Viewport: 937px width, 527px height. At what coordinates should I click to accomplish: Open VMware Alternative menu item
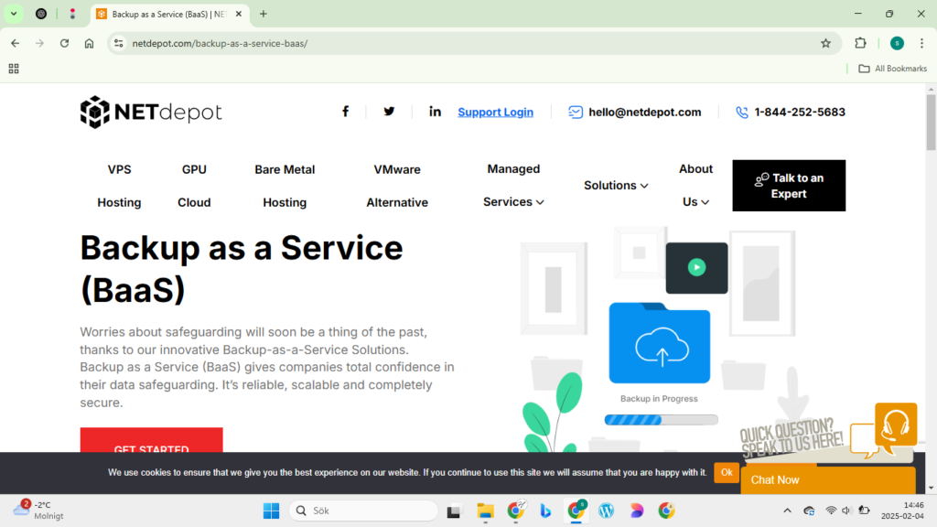(x=397, y=186)
